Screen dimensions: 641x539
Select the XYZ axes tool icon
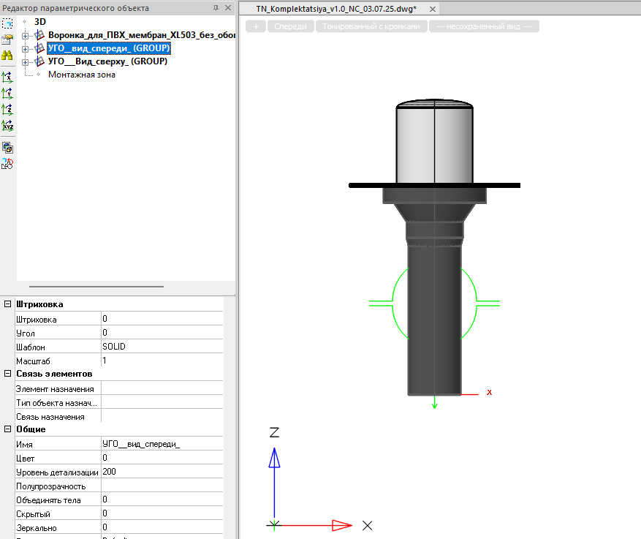click(7, 125)
